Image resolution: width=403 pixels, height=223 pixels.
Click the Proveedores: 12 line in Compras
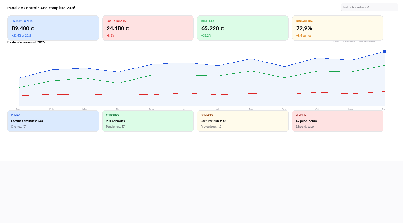(211, 127)
